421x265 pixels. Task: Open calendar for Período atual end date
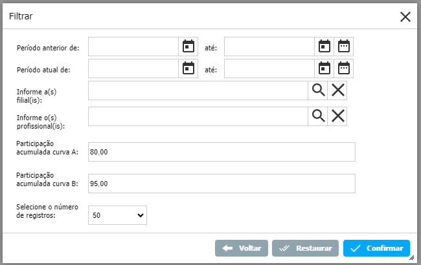[324, 69]
